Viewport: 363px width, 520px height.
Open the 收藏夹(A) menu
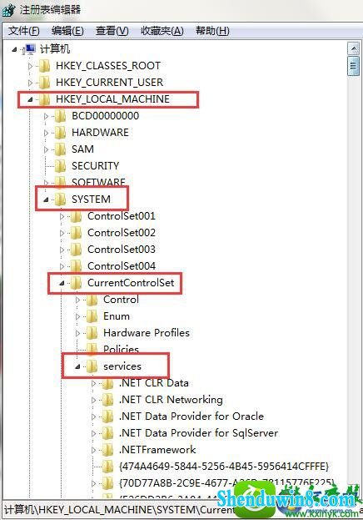pos(162,31)
